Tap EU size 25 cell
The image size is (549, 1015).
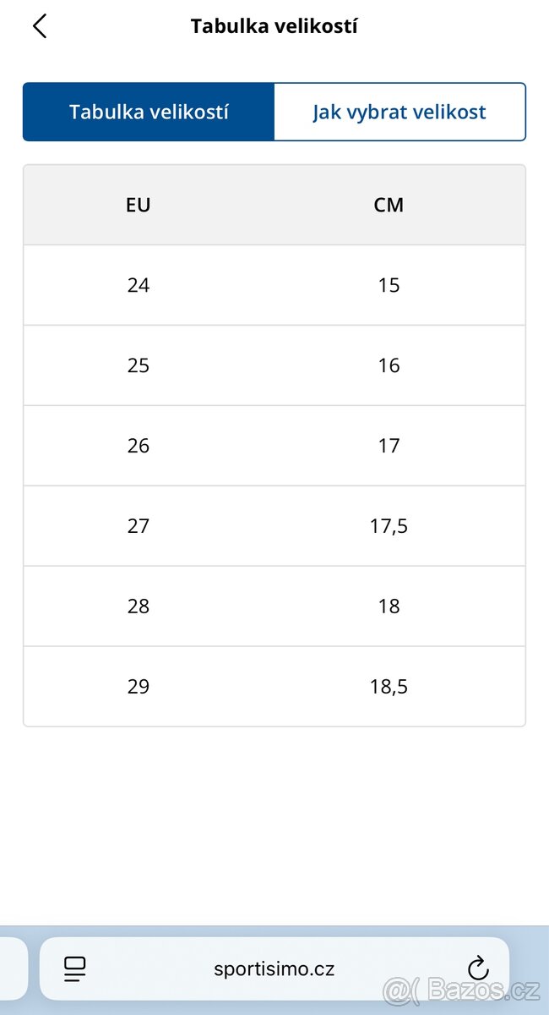138,365
